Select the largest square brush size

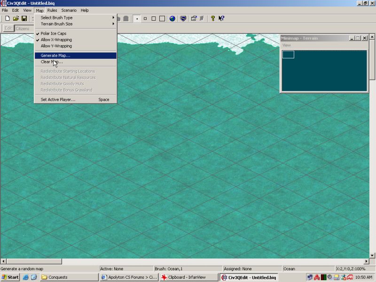pyautogui.click(x=162, y=19)
